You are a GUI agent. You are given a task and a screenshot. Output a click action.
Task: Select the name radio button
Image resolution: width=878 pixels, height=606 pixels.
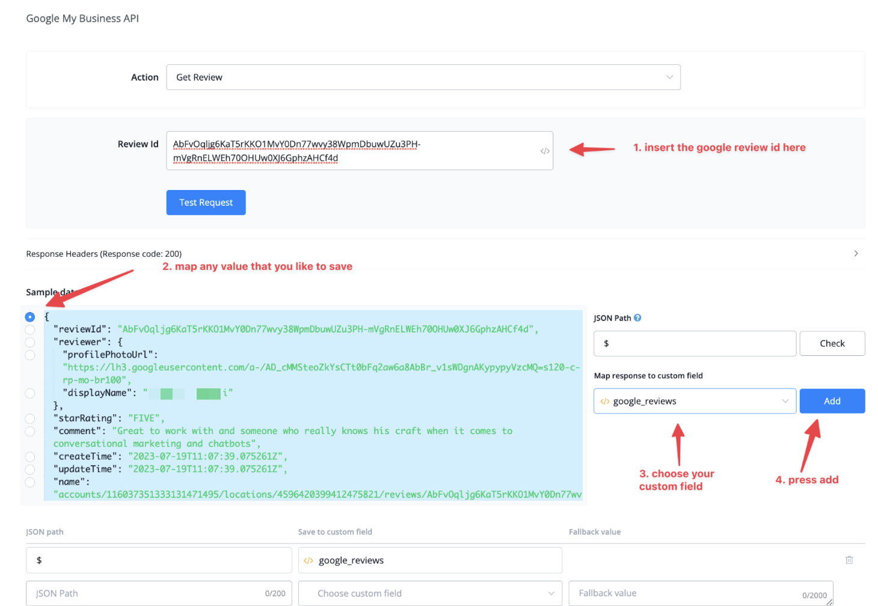(x=30, y=482)
